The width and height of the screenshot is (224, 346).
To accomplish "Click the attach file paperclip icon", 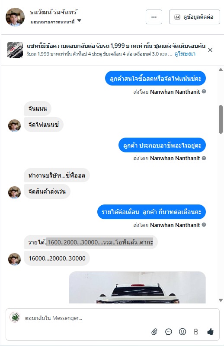I will (154, 332).
